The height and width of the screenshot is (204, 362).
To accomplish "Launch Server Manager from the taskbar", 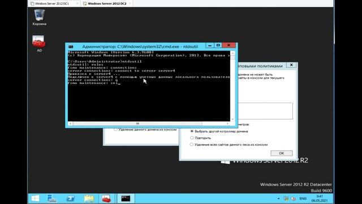I will [52, 198].
